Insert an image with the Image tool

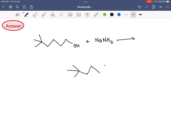click(x=79, y=15)
